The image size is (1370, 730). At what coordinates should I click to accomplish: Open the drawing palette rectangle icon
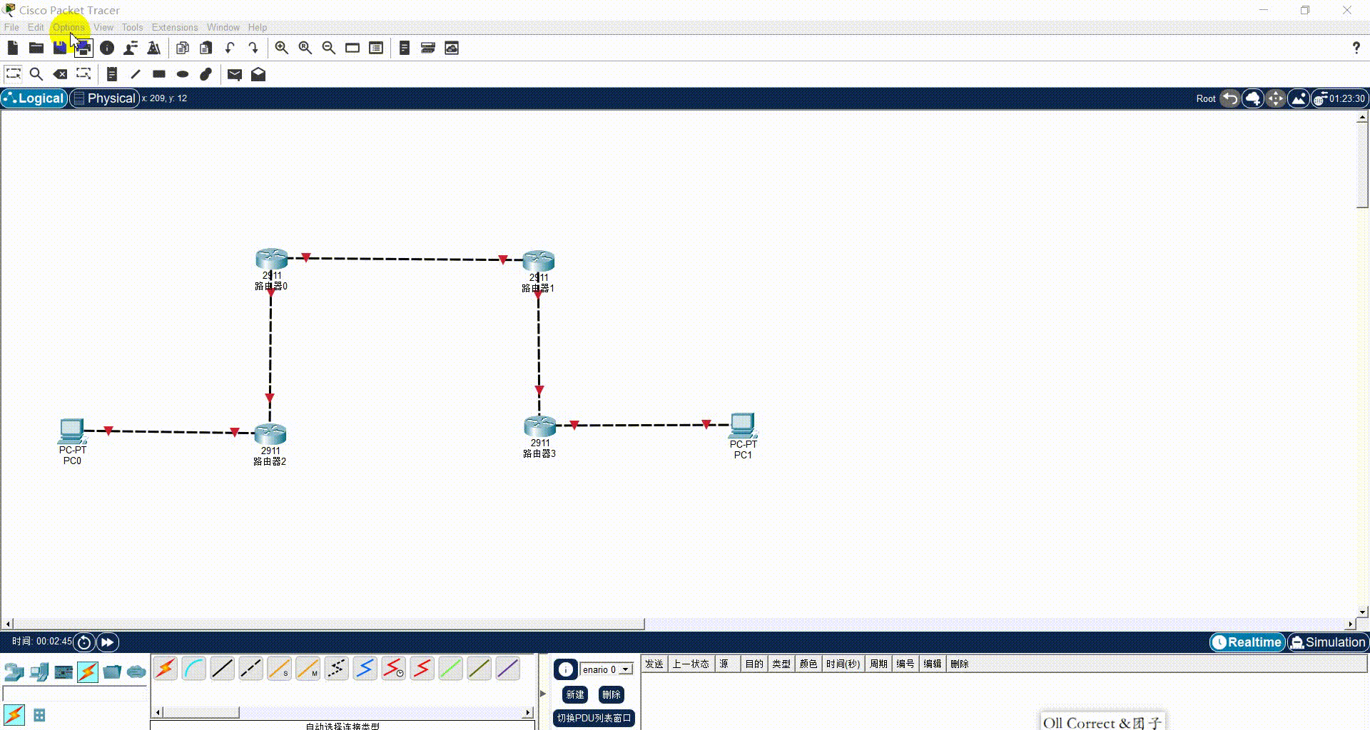(x=352, y=48)
